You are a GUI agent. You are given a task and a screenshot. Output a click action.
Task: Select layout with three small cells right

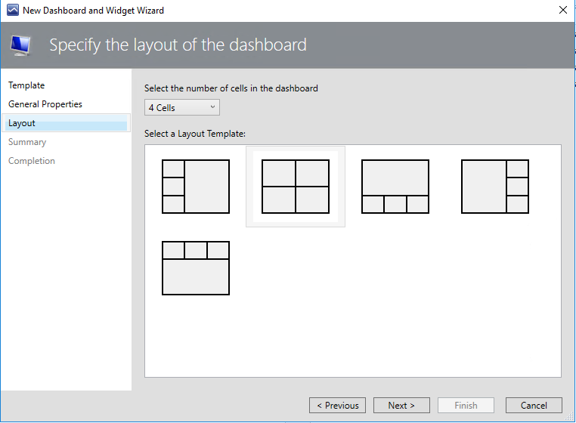pyautogui.click(x=495, y=187)
